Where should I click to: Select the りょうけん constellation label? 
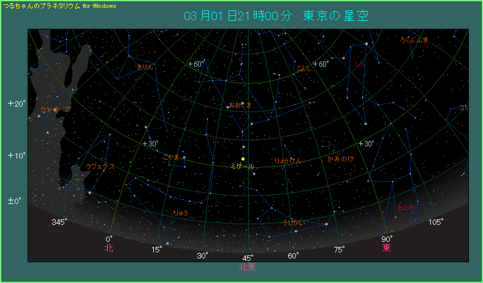point(288,160)
